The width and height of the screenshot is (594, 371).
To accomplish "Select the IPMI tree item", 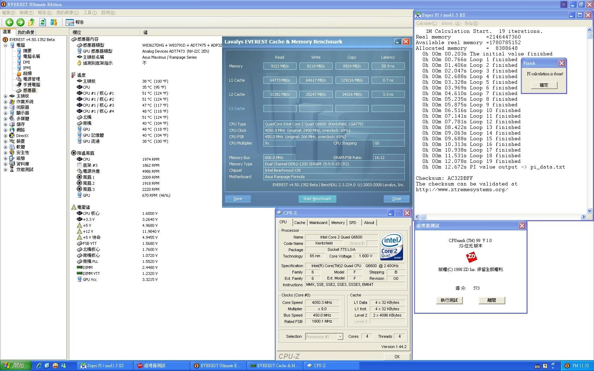I will pyautogui.click(x=27, y=68).
